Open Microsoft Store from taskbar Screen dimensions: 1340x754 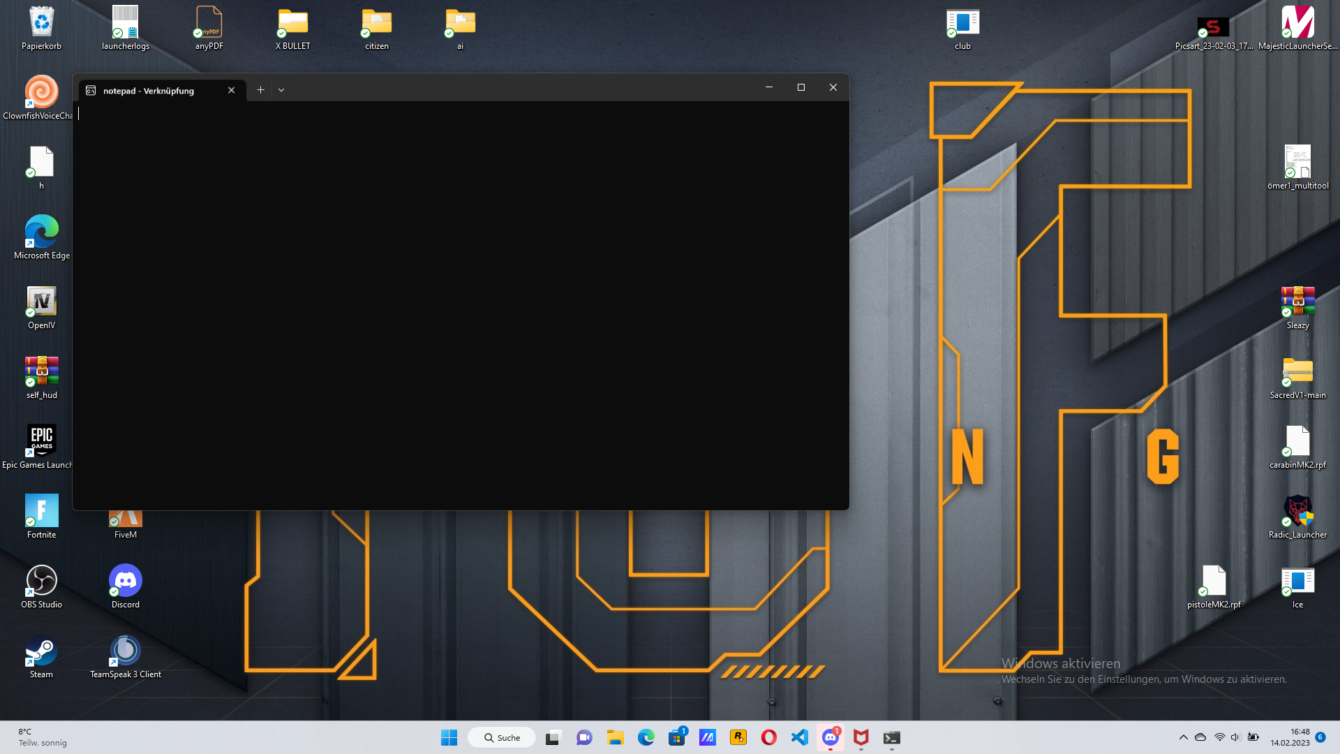coord(676,737)
